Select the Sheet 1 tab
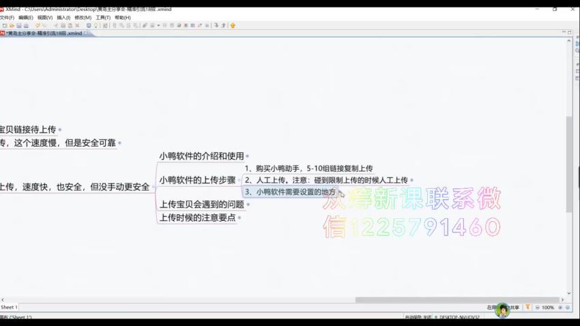580x326 pixels. tap(9, 307)
